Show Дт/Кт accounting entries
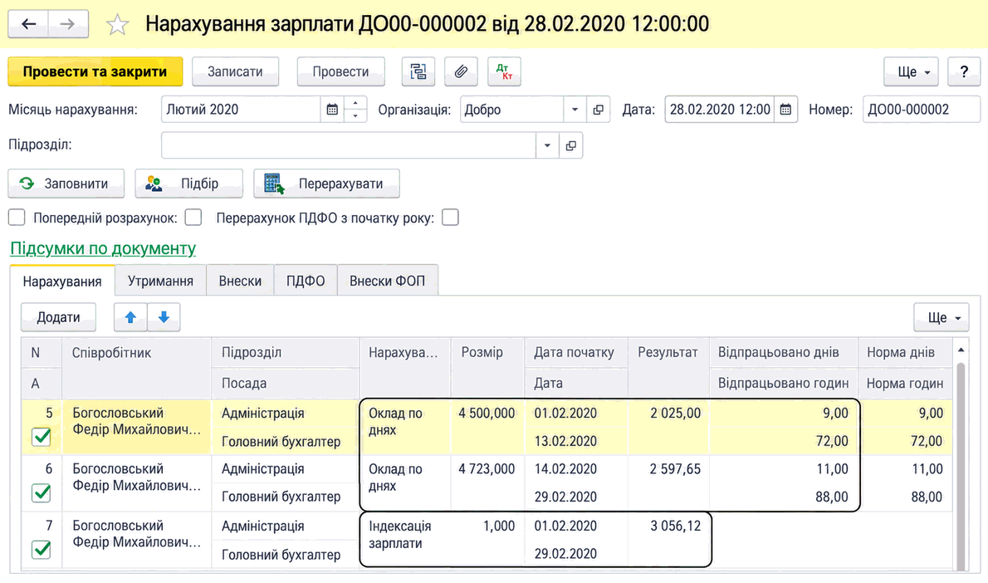The image size is (988, 583). tap(504, 72)
